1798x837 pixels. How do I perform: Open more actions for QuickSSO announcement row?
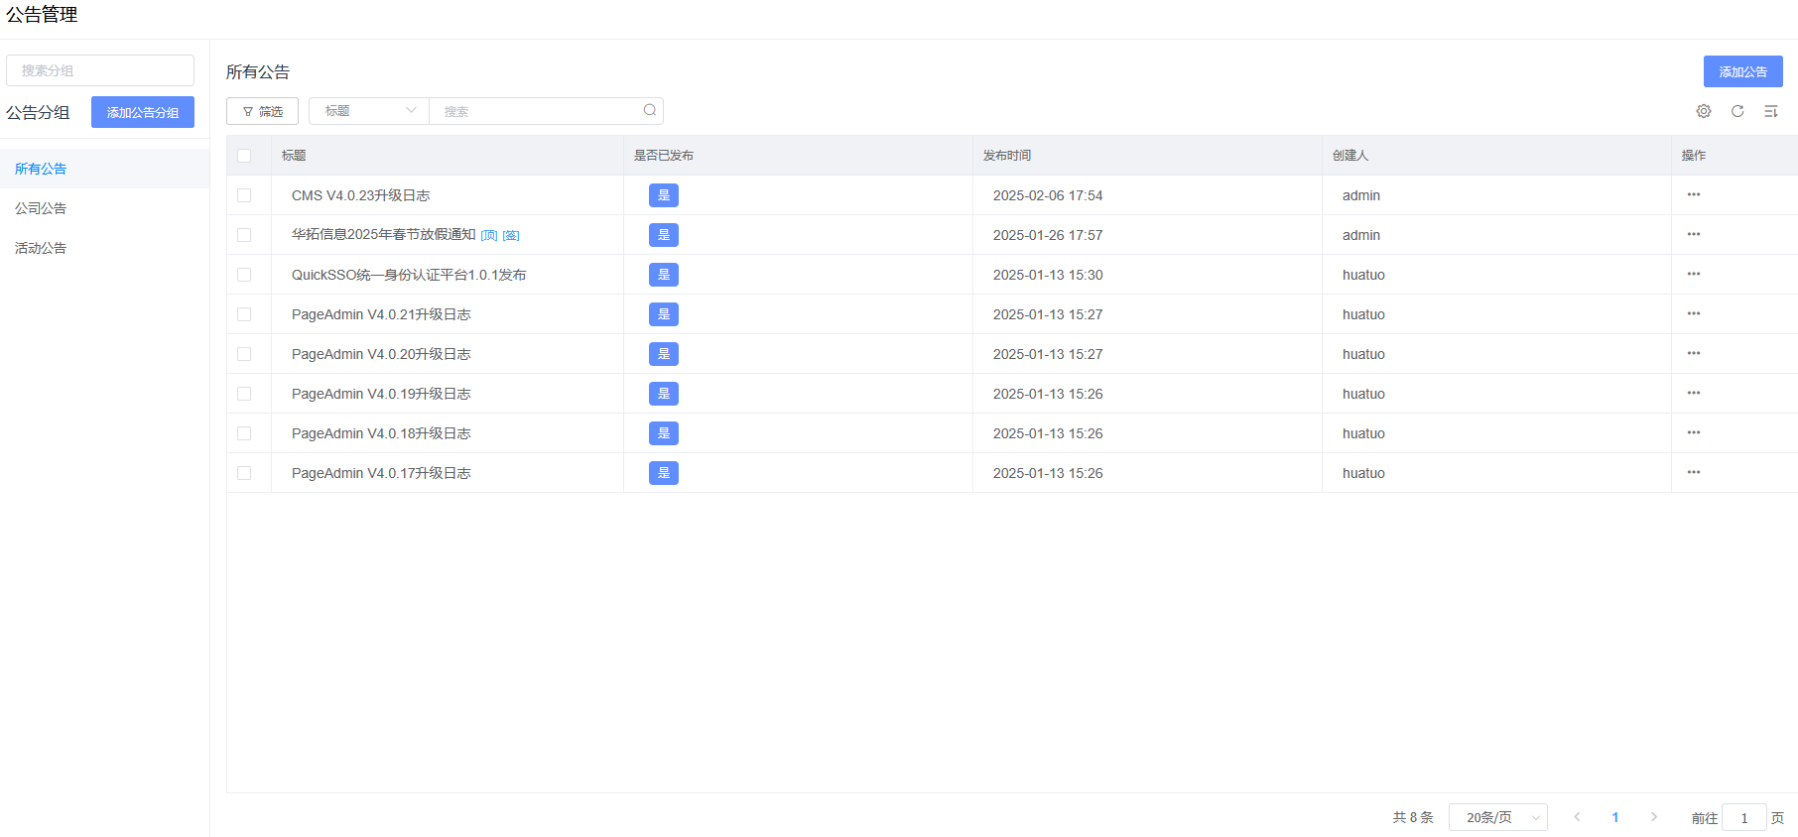1694,275
